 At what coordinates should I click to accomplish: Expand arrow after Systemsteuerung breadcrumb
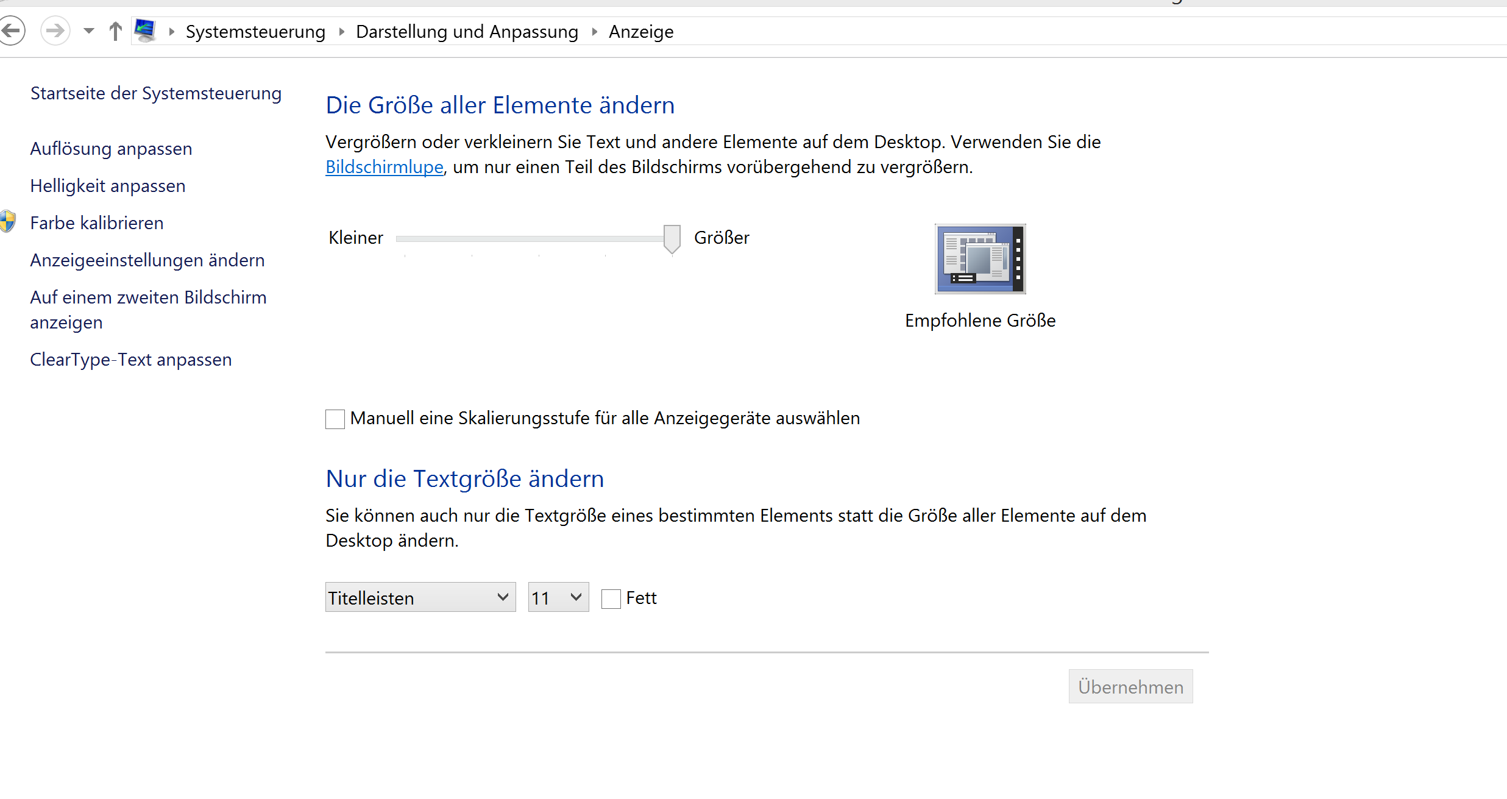click(x=342, y=32)
